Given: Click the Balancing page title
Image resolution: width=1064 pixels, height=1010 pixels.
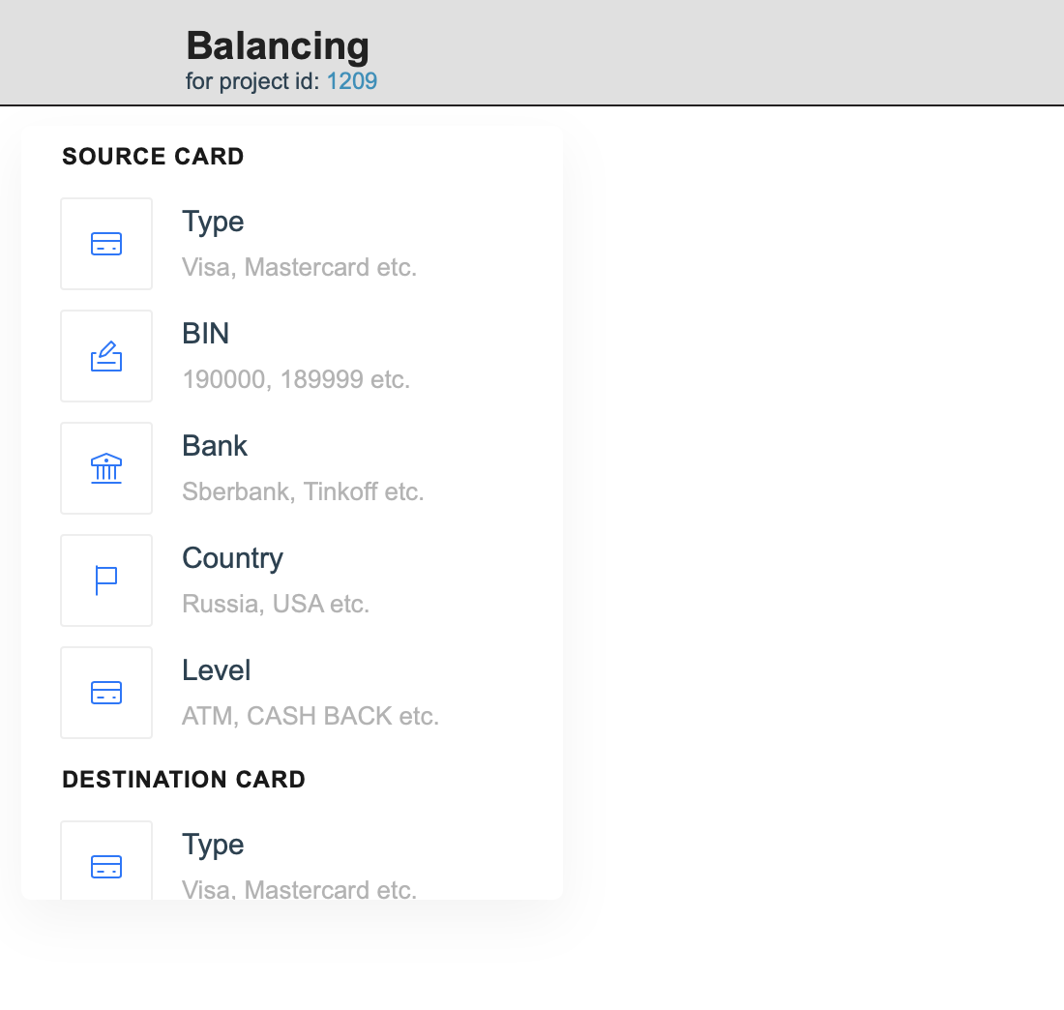Looking at the screenshot, I should 278,45.
